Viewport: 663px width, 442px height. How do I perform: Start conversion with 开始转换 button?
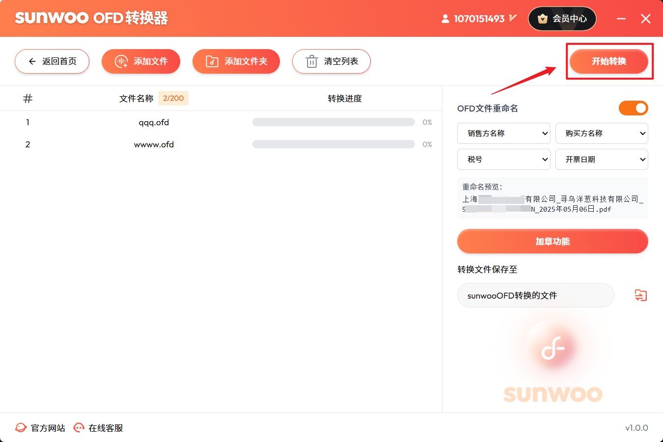point(609,61)
